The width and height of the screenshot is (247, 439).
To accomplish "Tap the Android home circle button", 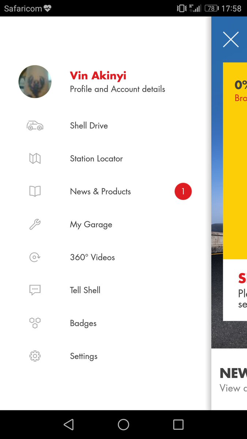I will tap(123, 424).
